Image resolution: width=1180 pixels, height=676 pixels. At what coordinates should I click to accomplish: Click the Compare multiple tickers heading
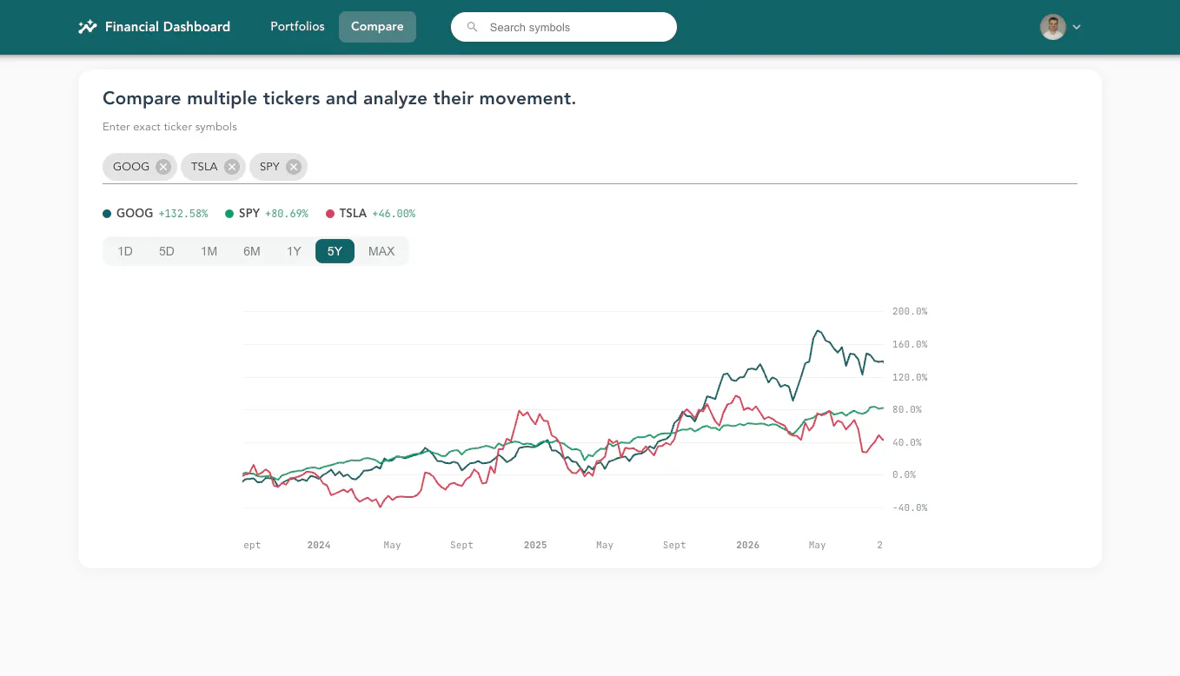point(339,98)
